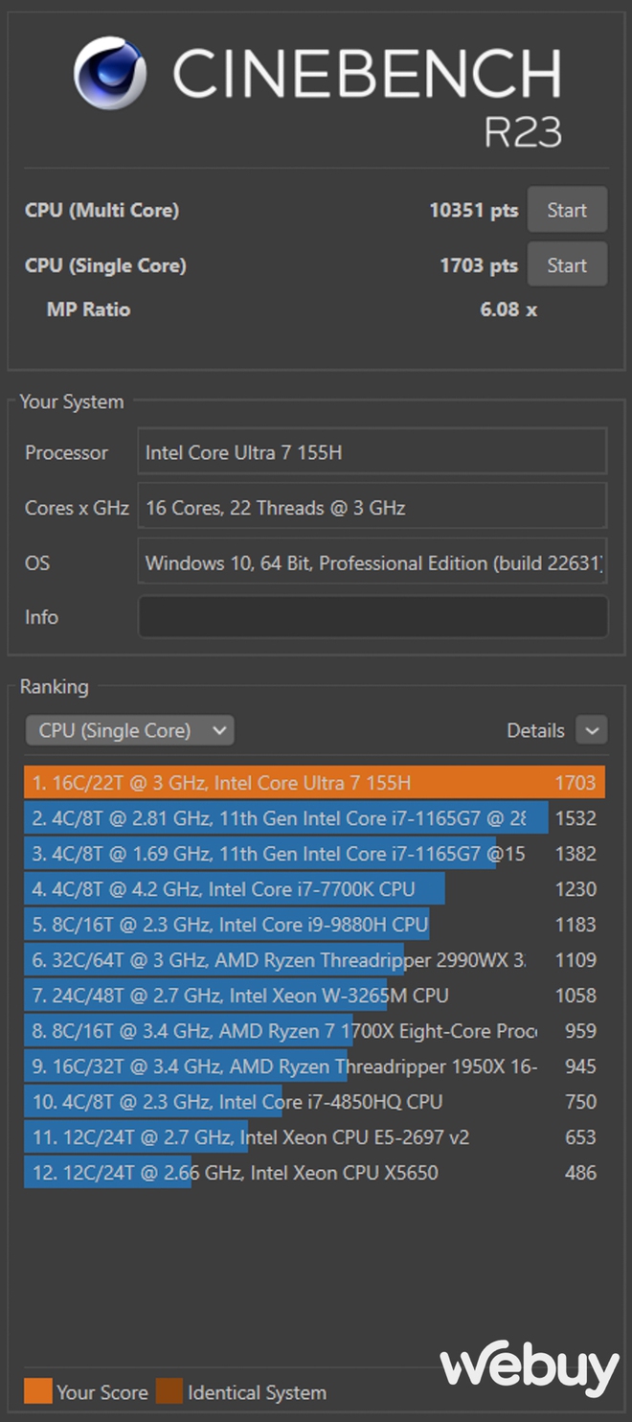Image resolution: width=632 pixels, height=1422 pixels.
Task: Click the brown Identical System legend swatch
Action: 169,1391
